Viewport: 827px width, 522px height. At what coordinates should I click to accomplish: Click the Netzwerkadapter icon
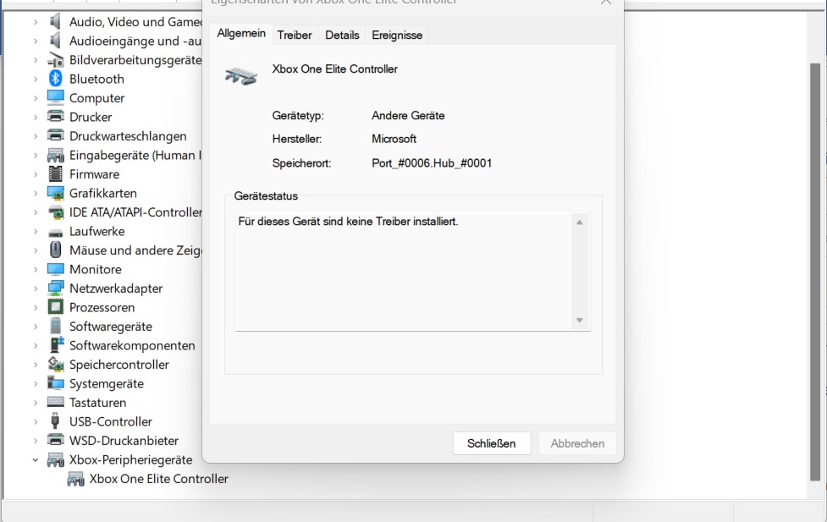[x=55, y=288]
